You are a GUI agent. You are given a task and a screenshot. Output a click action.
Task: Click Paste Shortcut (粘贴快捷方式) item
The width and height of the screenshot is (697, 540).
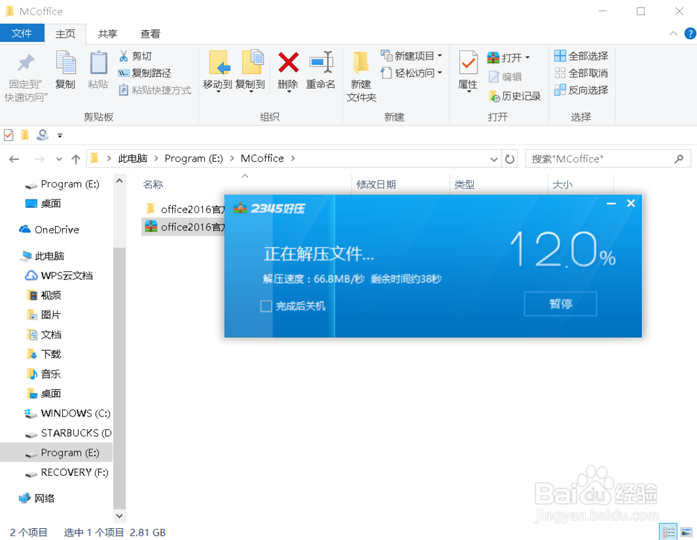click(155, 90)
